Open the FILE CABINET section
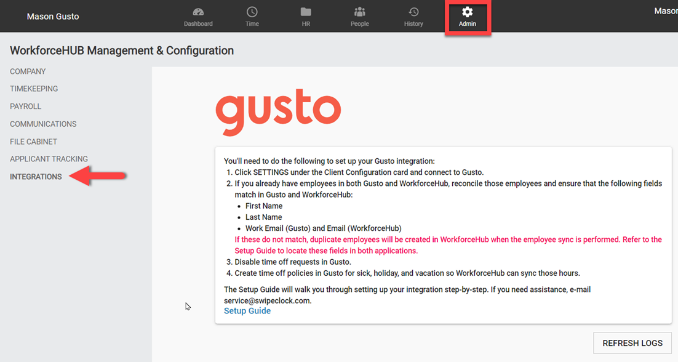Viewport: 678px width, 362px height. tap(33, 141)
